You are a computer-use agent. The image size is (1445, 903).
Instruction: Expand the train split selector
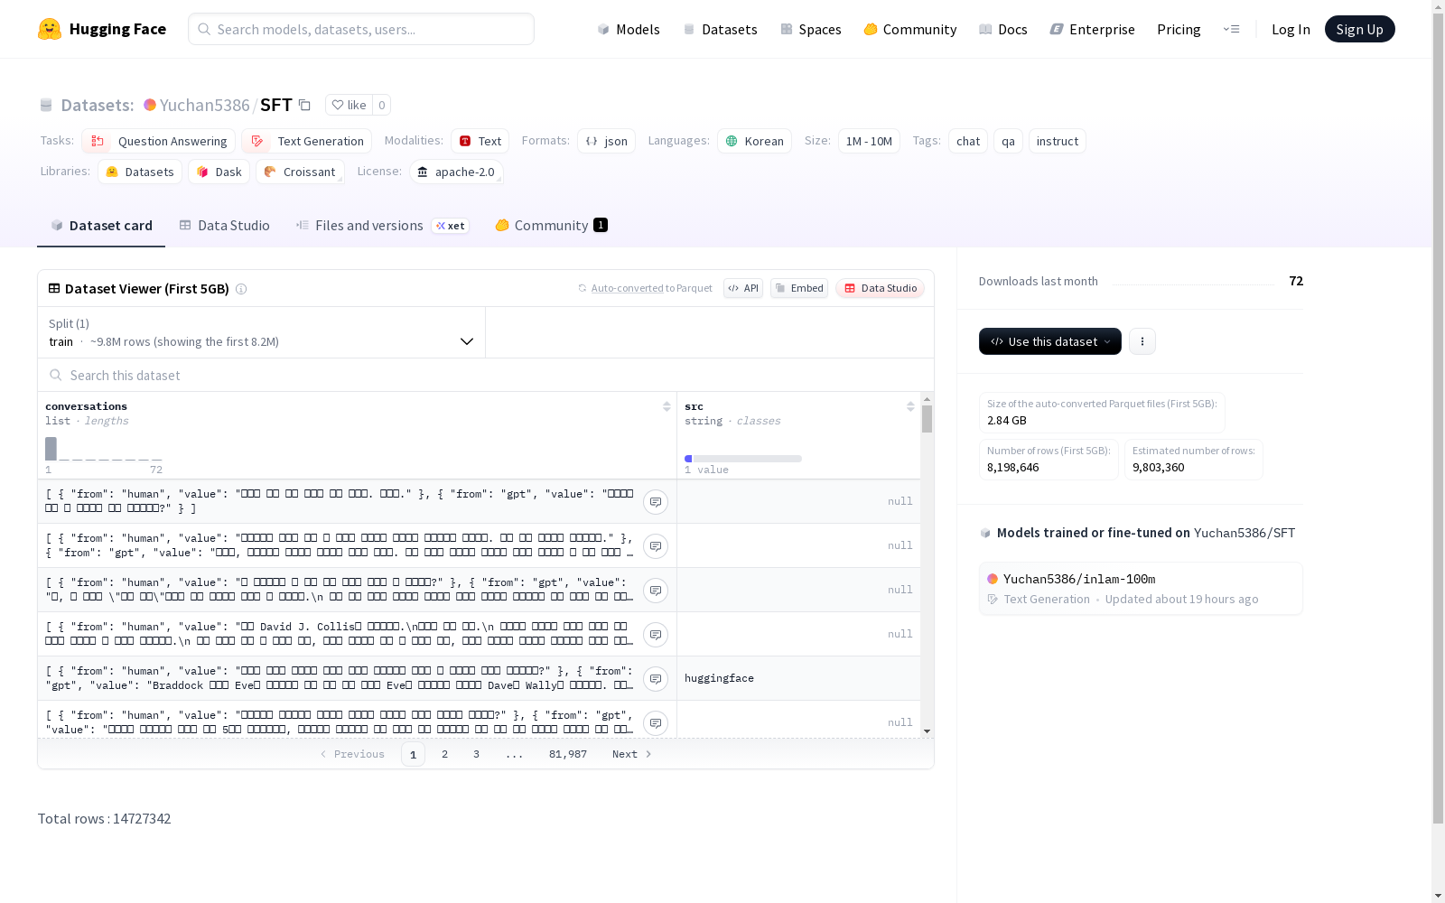(261, 332)
